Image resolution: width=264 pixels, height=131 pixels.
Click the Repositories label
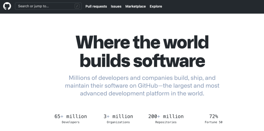(166, 122)
